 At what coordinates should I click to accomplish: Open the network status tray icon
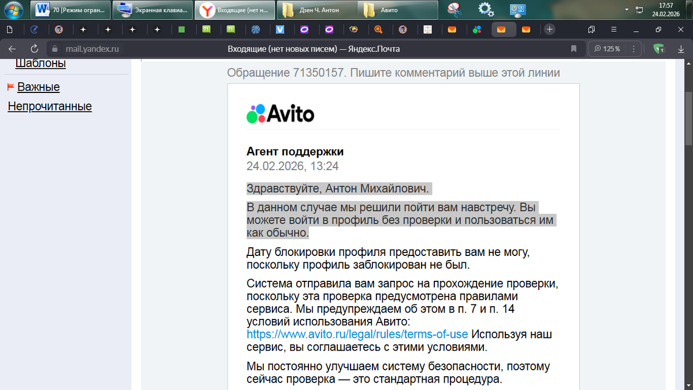(639, 10)
